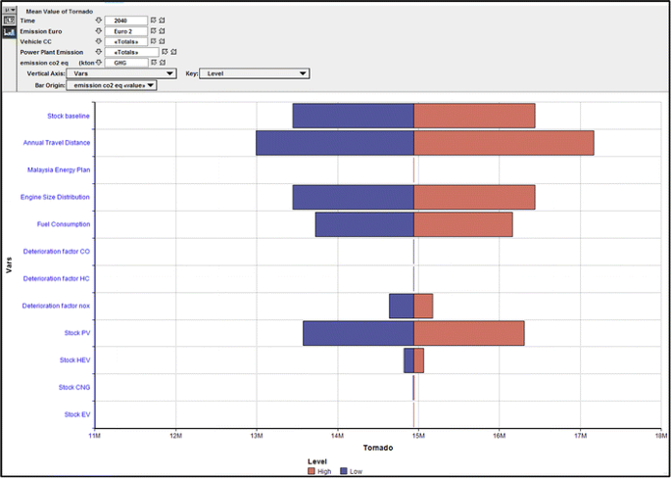Click the Stock PV Low bar
This screenshot has width=671, height=478.
click(x=359, y=333)
